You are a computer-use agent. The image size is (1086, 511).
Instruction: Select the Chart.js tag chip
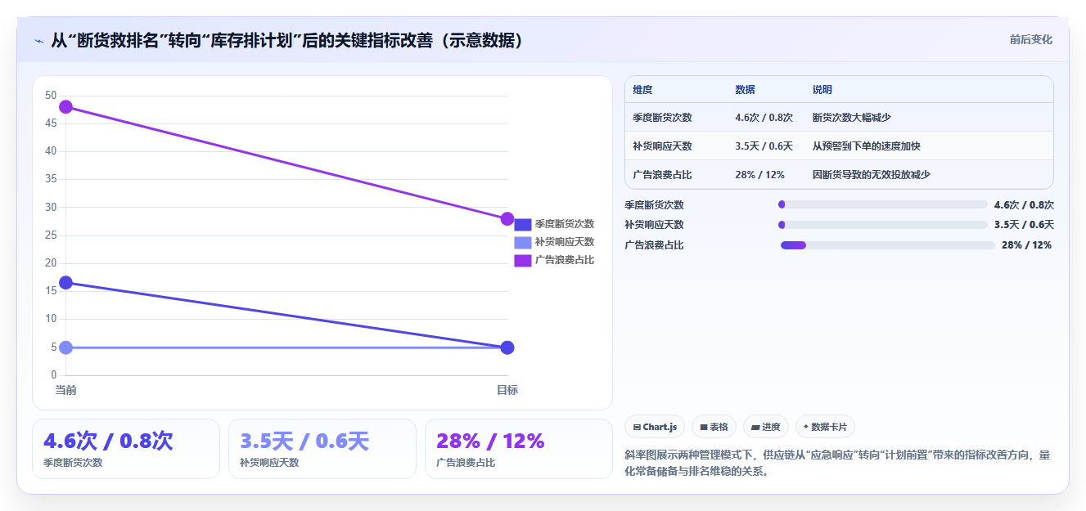(655, 427)
